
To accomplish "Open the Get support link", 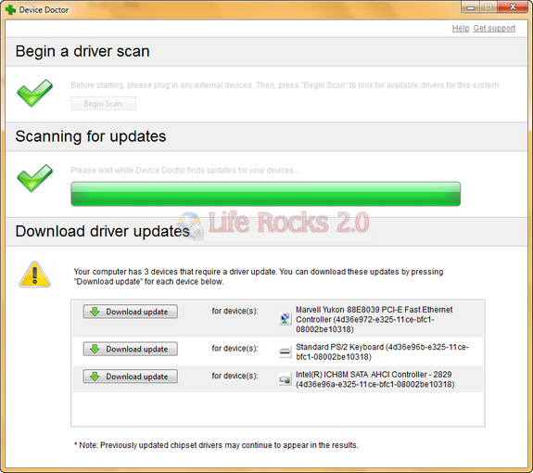I will tap(494, 28).
